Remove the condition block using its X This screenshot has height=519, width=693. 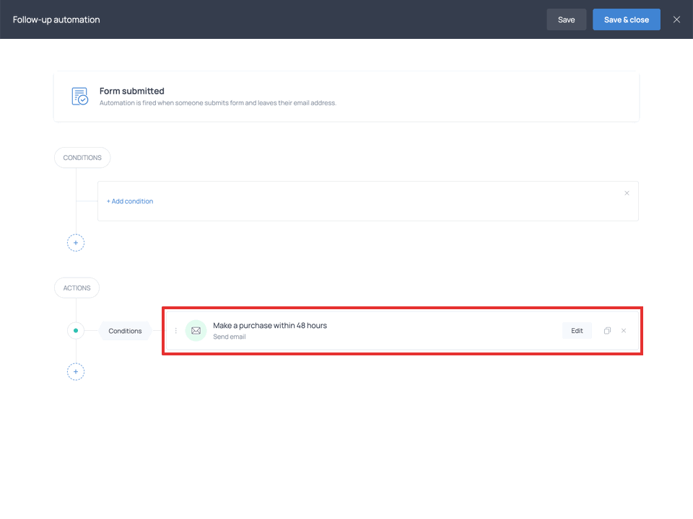627,193
